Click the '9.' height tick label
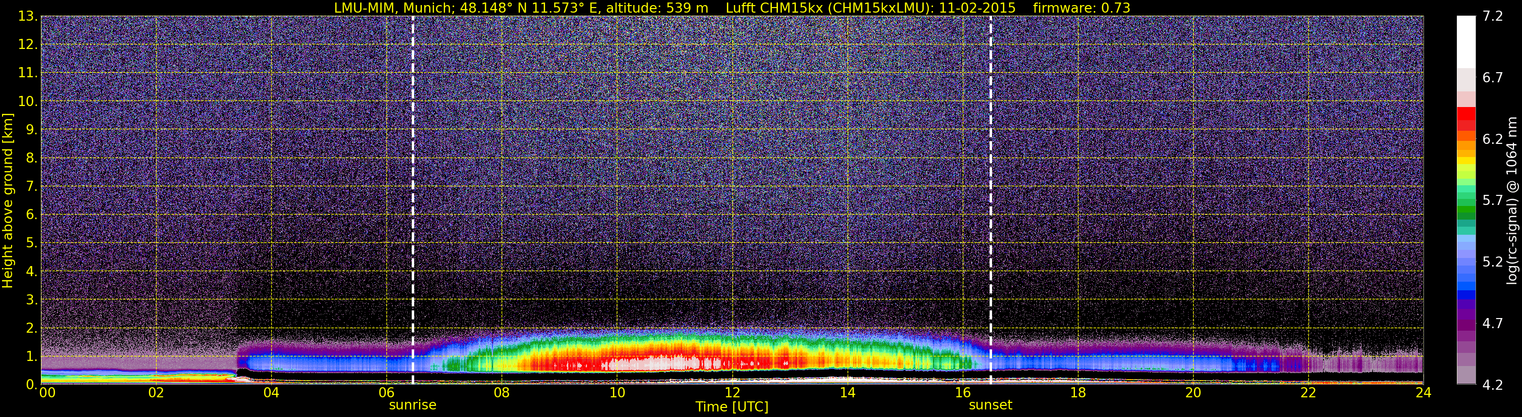1522x417 pixels. [32, 129]
